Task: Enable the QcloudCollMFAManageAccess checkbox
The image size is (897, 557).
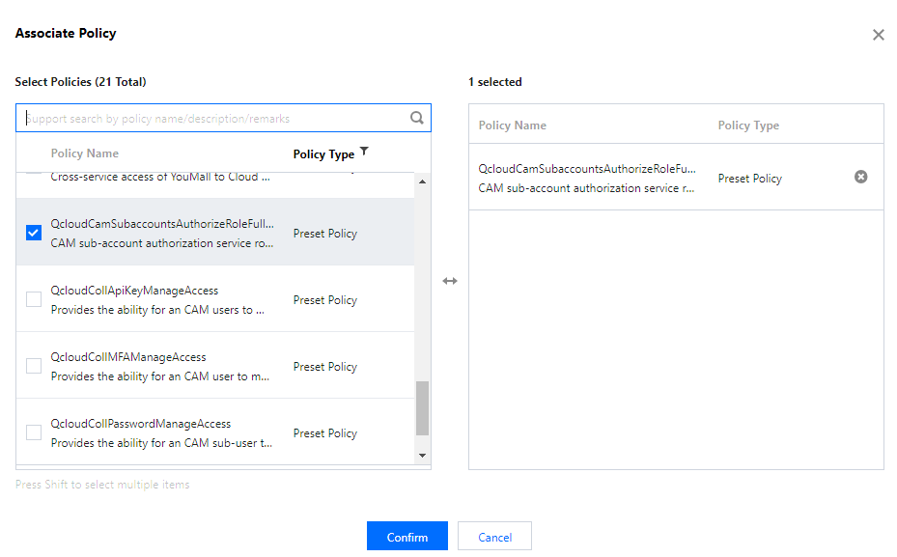Action: click(34, 366)
